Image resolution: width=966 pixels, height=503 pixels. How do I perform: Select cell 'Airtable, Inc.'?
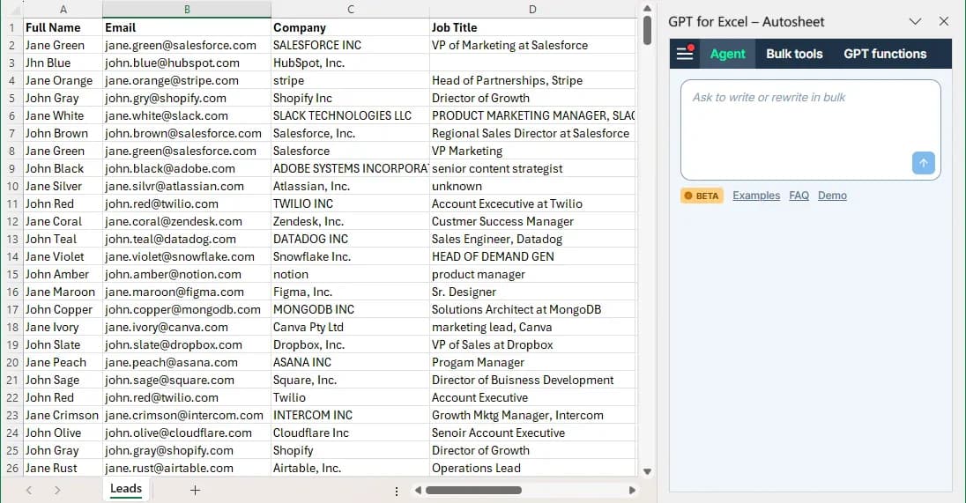[350, 468]
